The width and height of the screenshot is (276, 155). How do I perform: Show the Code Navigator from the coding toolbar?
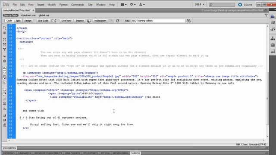click(5, 33)
